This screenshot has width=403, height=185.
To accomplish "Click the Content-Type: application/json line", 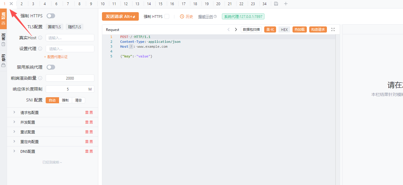I will click(150, 42).
